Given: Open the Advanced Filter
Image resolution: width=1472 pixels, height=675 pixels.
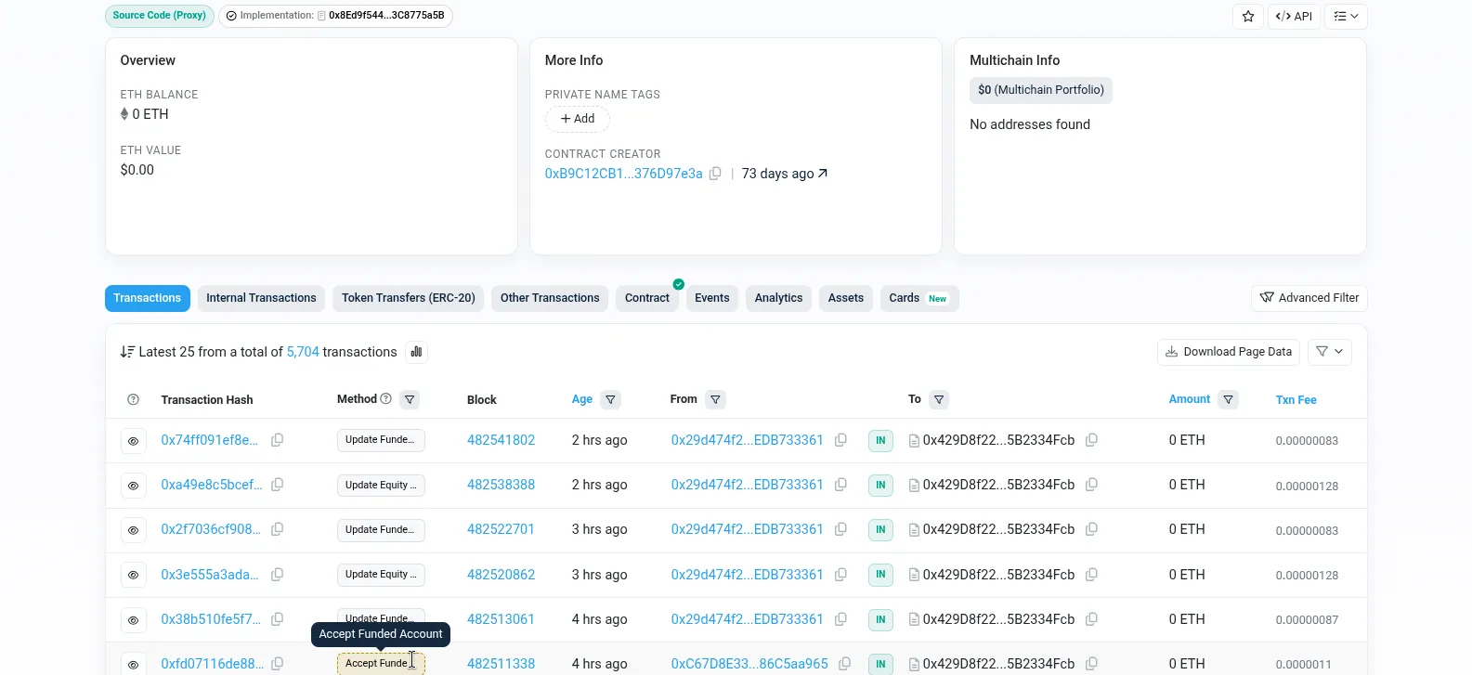Looking at the screenshot, I should coord(1309,298).
